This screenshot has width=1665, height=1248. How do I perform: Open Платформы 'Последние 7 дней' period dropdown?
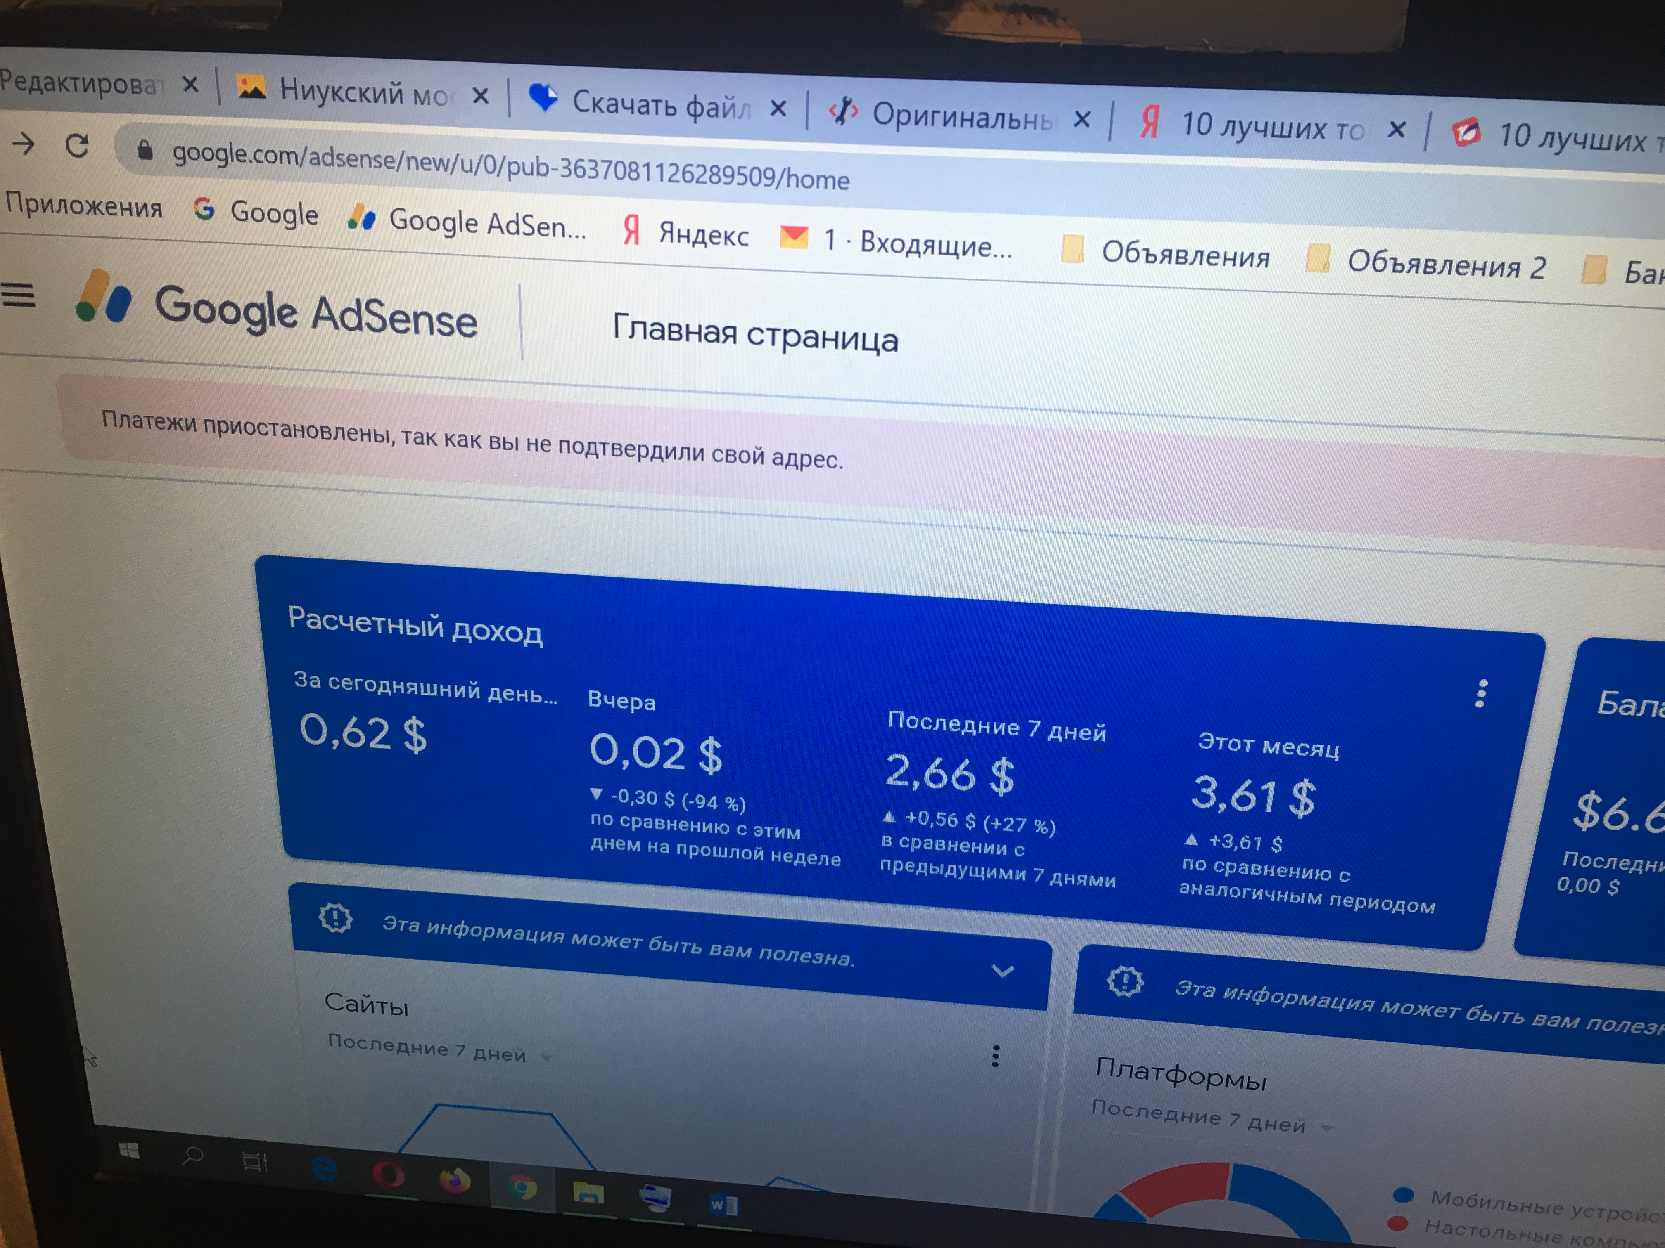[x=1213, y=1117]
